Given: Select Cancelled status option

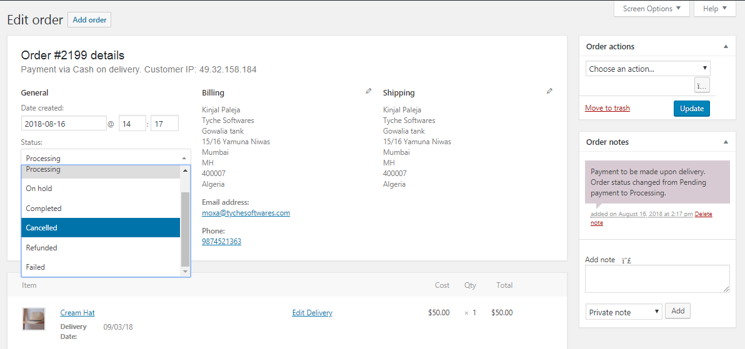Looking at the screenshot, I should click(101, 228).
